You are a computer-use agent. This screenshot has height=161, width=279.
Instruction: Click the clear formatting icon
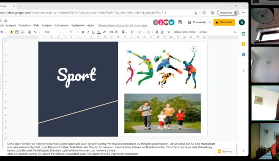[x=169, y=32]
